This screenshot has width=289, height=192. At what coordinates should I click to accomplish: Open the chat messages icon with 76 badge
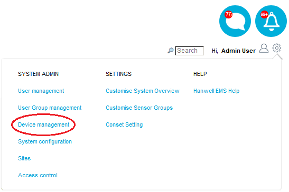[235, 21]
